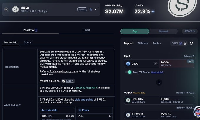Click the 03 Dec 2026 (89 days) maturity text

pyautogui.click(x=34, y=11)
